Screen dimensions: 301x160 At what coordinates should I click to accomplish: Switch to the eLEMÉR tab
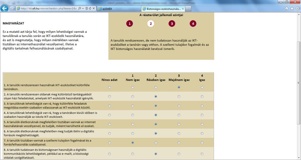click(119, 9)
